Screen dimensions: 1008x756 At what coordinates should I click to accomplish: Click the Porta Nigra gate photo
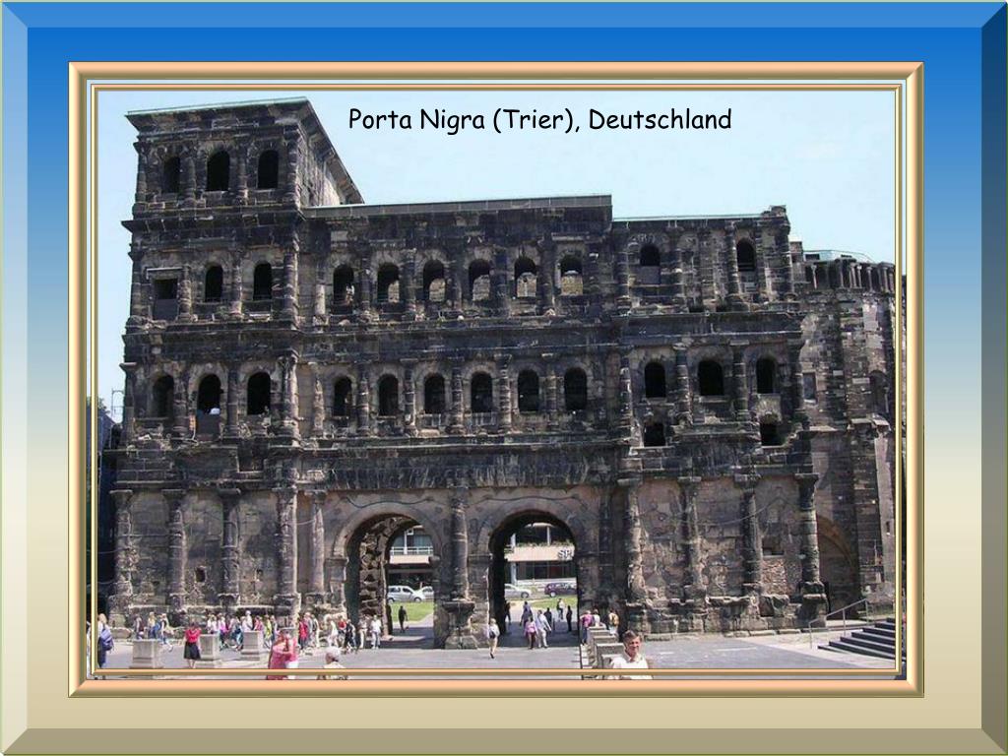pyautogui.click(x=496, y=379)
